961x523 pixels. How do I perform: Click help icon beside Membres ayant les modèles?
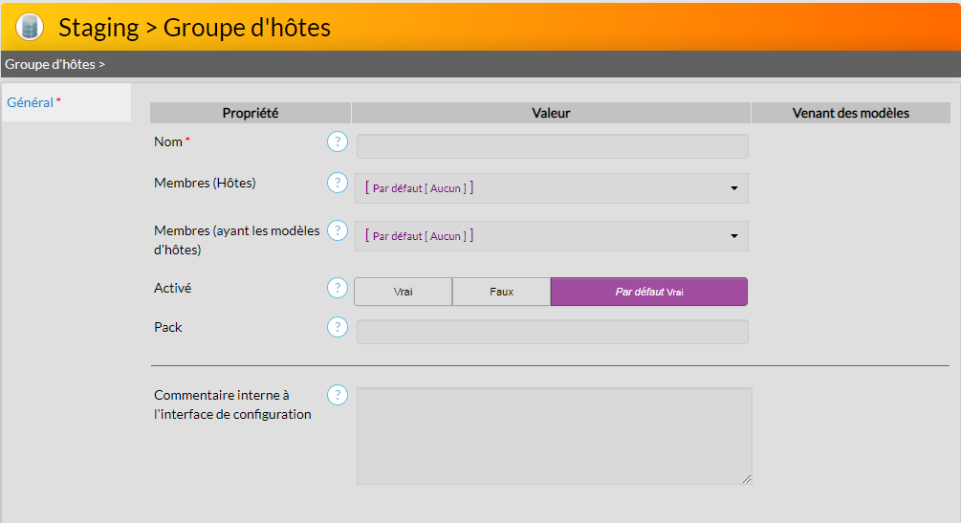[337, 230]
